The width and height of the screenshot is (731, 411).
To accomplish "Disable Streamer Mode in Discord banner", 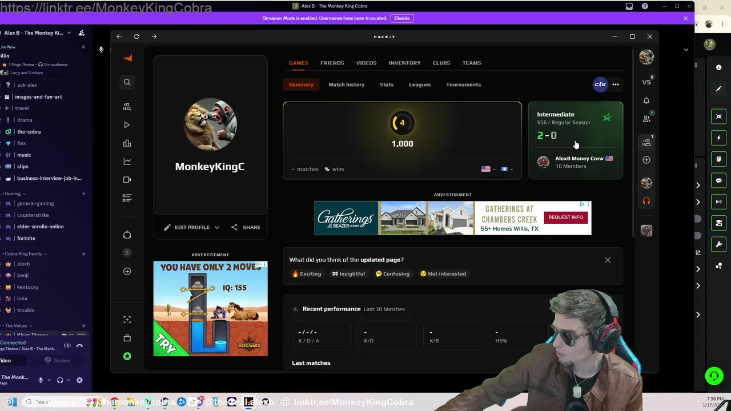I will [x=401, y=18].
